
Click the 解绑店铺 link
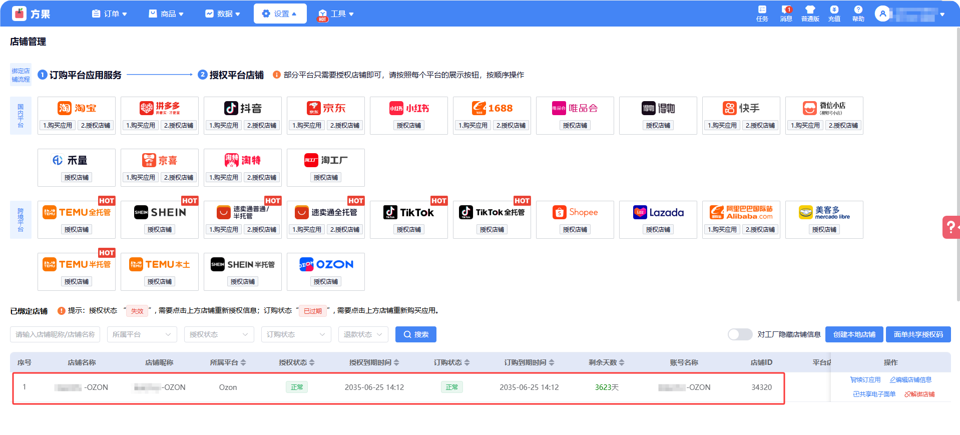click(919, 394)
